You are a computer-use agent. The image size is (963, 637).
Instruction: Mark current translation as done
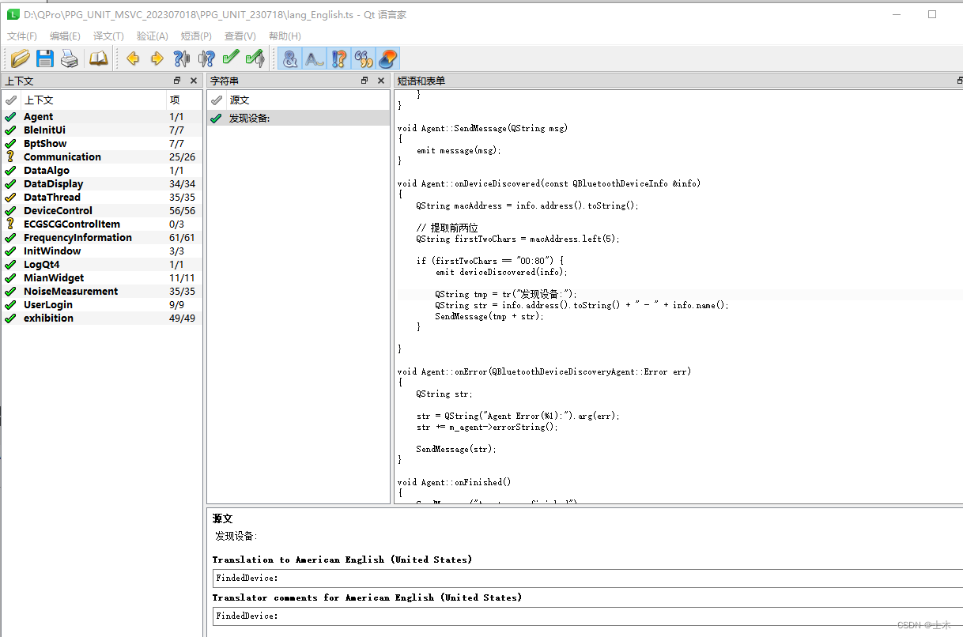pos(231,58)
